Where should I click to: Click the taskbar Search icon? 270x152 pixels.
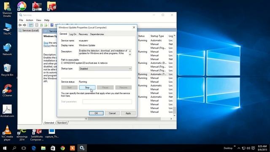14,148
